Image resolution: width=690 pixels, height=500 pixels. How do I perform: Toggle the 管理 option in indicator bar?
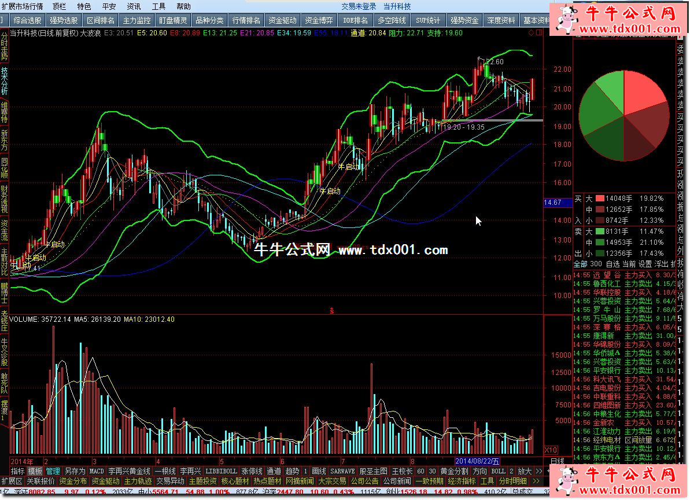click(53, 471)
